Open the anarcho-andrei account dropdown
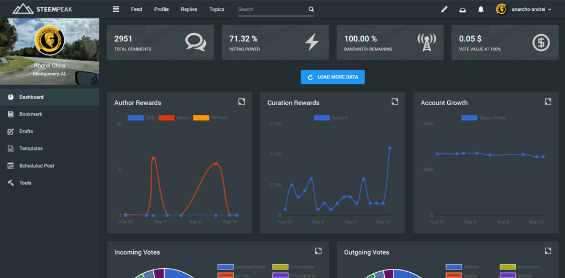This screenshot has width=565, height=278. point(531,10)
